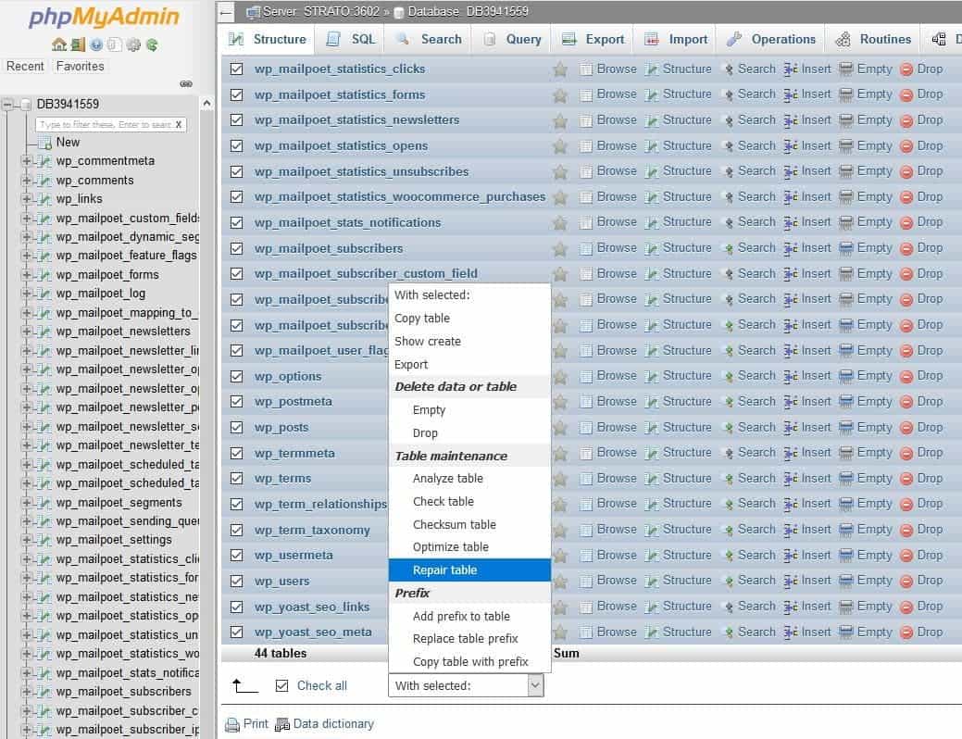Image resolution: width=962 pixels, height=739 pixels.
Task: Expand wp_commentmeta in navigation tree
Action: [x=26, y=161]
